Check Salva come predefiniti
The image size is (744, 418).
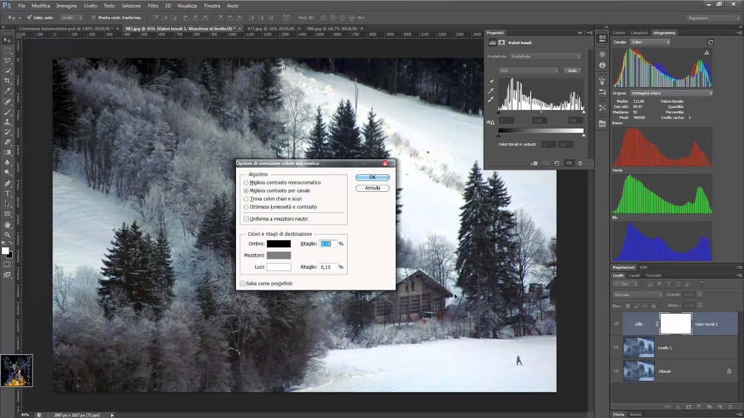click(242, 283)
